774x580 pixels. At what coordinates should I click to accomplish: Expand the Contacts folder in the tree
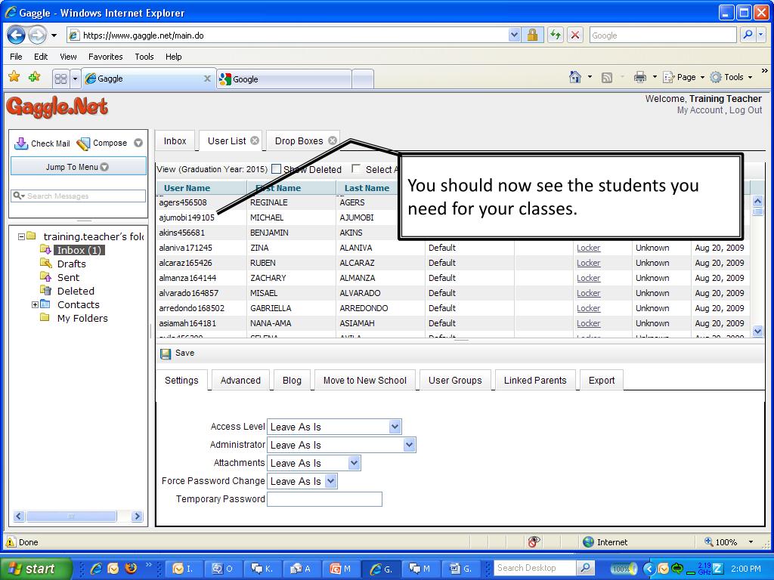[x=35, y=305]
